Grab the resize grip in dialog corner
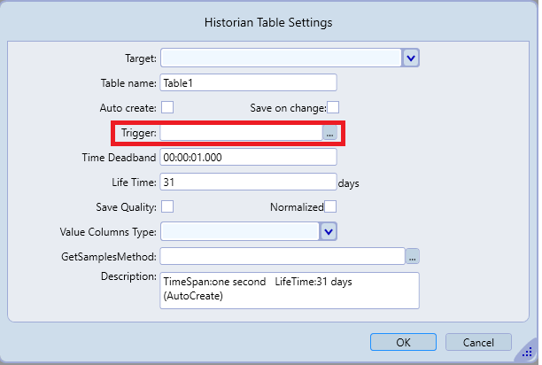The width and height of the screenshot is (542, 365). coord(529,354)
